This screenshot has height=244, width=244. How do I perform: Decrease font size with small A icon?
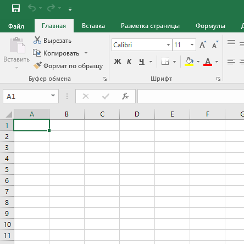pyautogui.click(x=215, y=45)
